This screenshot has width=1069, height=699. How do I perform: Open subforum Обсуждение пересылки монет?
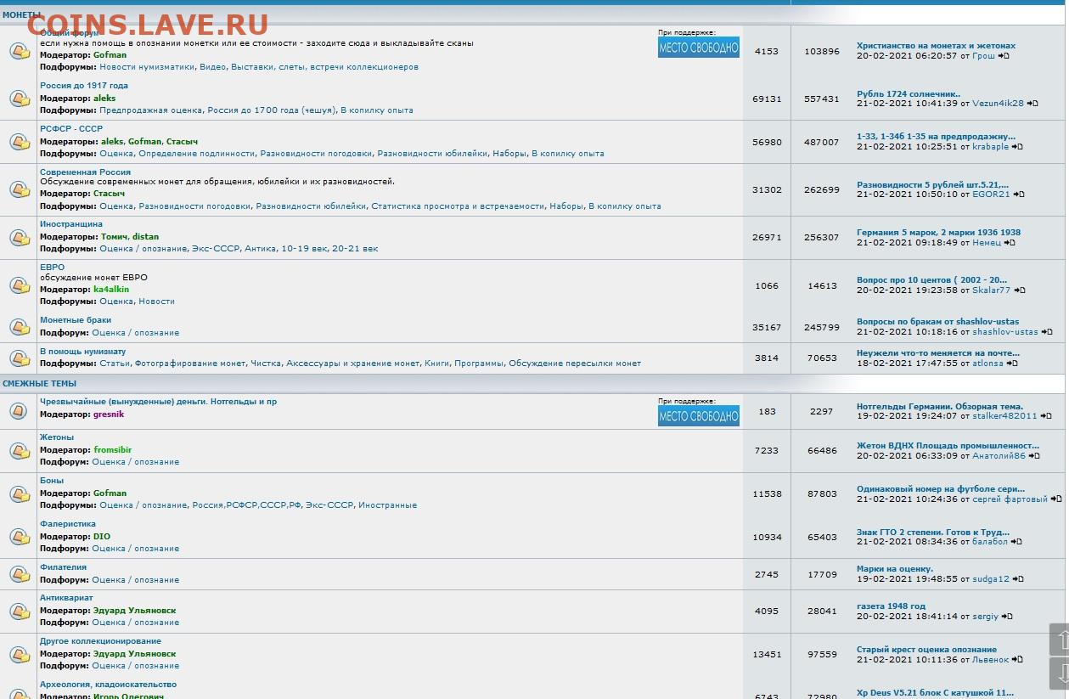click(x=575, y=364)
